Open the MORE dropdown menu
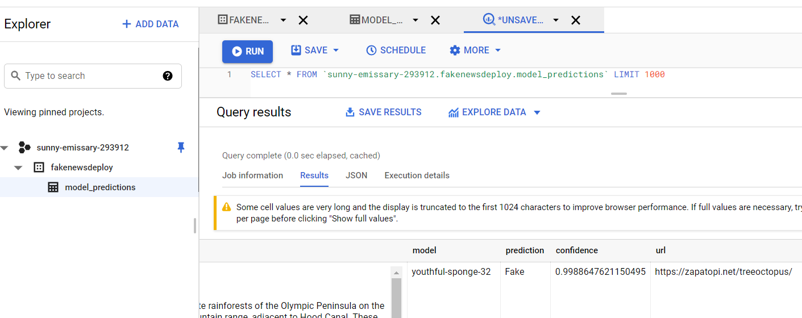The image size is (802, 318). point(498,50)
